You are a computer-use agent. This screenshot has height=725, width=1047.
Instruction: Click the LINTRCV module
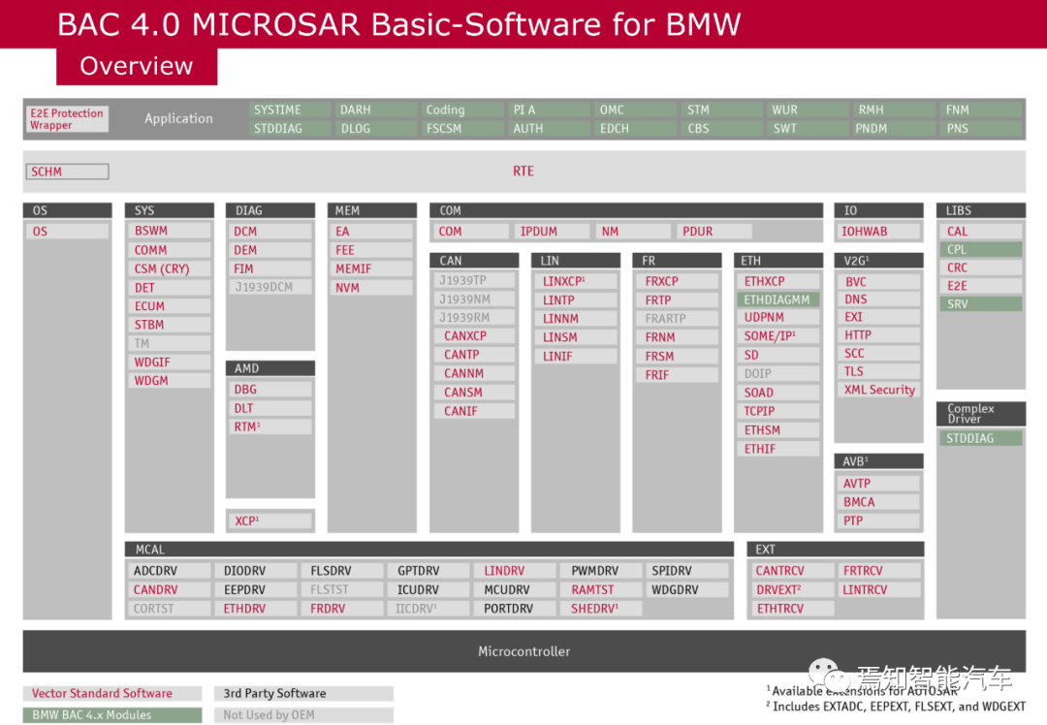[x=878, y=589]
